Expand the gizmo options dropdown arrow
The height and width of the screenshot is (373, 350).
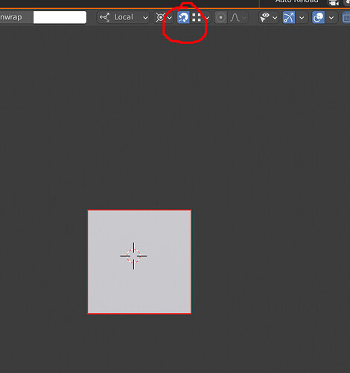click(302, 18)
